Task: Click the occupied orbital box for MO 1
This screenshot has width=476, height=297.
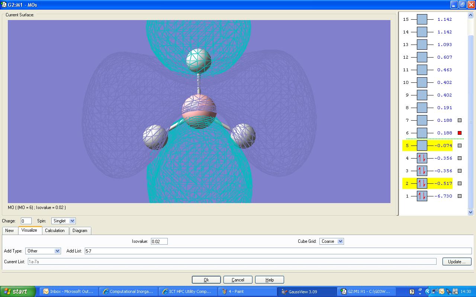Action: (x=422, y=196)
